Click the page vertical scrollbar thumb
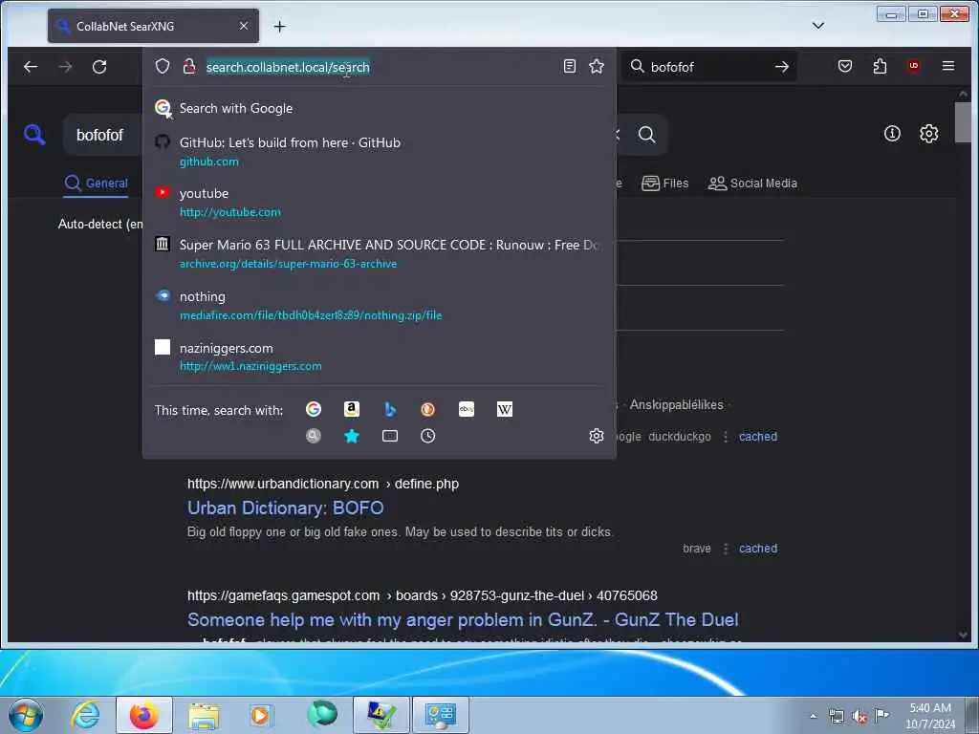The width and height of the screenshot is (979, 734). coord(962,121)
